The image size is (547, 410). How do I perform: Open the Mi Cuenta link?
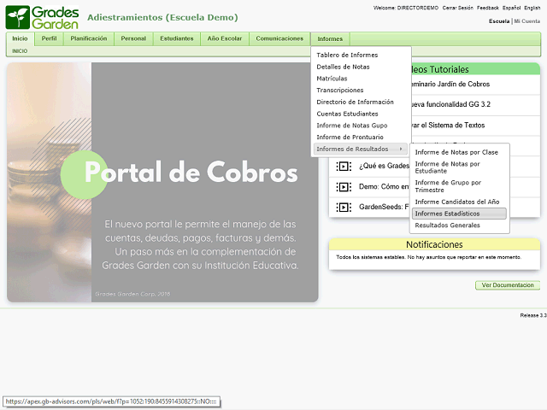(x=526, y=21)
